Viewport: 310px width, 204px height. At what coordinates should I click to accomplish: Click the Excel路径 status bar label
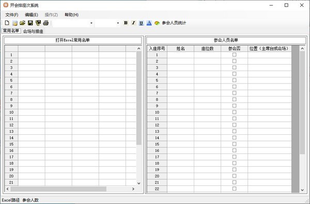click(x=11, y=200)
